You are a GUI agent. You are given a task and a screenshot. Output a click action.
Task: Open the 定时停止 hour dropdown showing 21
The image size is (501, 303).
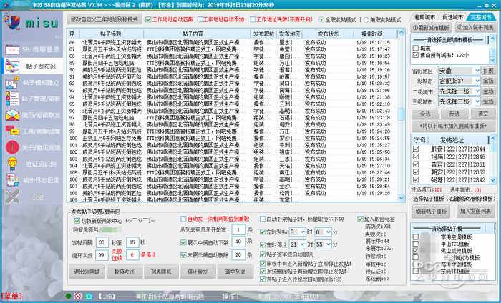[297, 244]
